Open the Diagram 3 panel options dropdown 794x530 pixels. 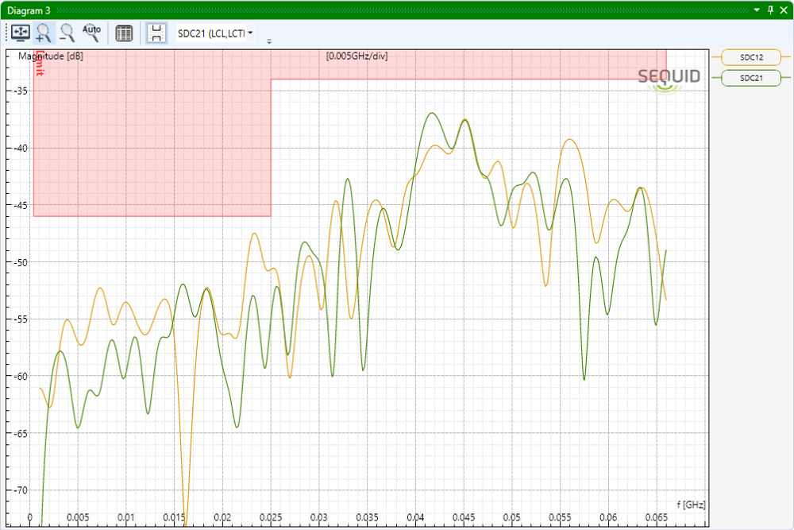click(x=757, y=10)
